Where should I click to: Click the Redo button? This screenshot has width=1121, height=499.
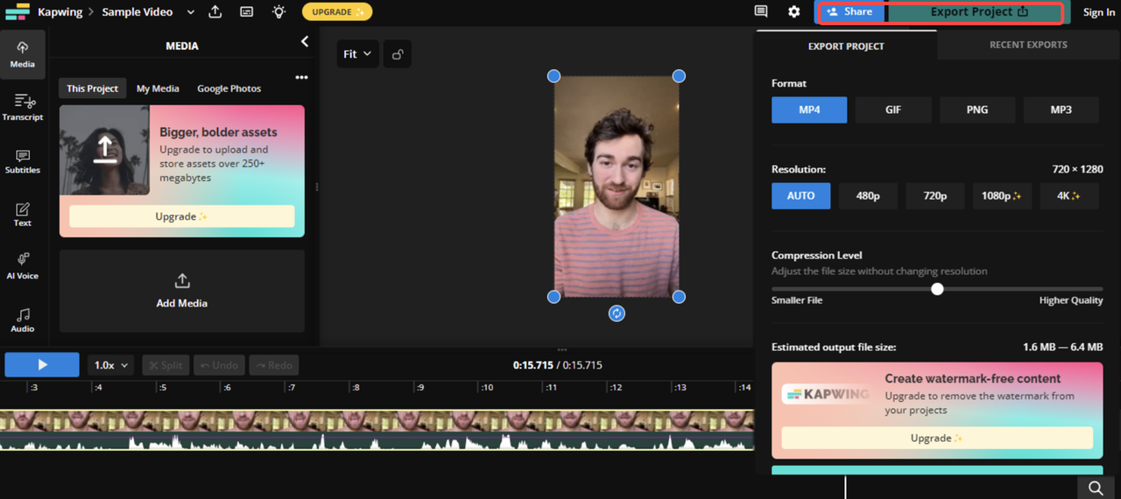coord(274,365)
